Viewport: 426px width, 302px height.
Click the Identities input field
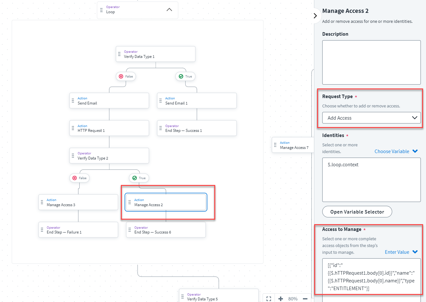(x=371, y=179)
